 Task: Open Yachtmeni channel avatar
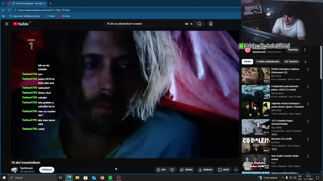coord(15,170)
